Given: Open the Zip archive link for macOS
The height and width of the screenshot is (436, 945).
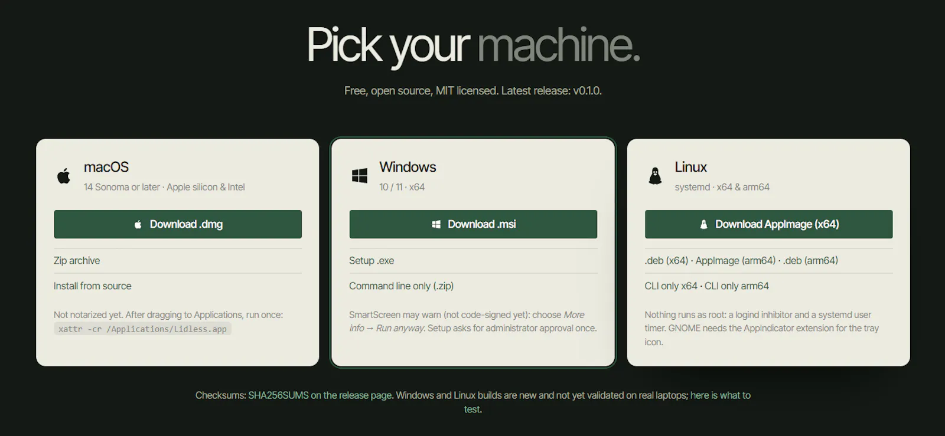Looking at the screenshot, I should (x=77, y=261).
